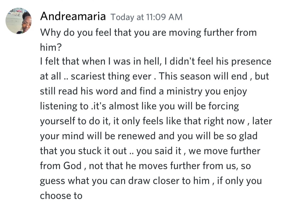Click the final words "choose to"
Viewport: 283px width, 202px height.
point(61,196)
